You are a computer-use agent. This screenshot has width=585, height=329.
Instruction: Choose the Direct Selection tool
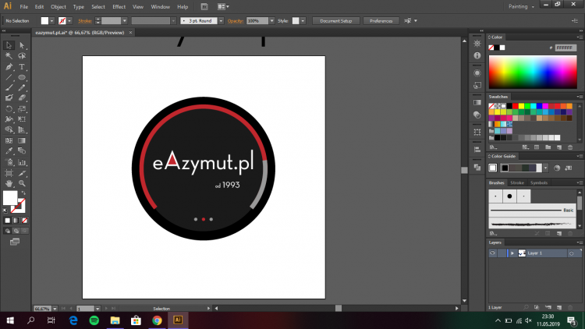point(22,46)
